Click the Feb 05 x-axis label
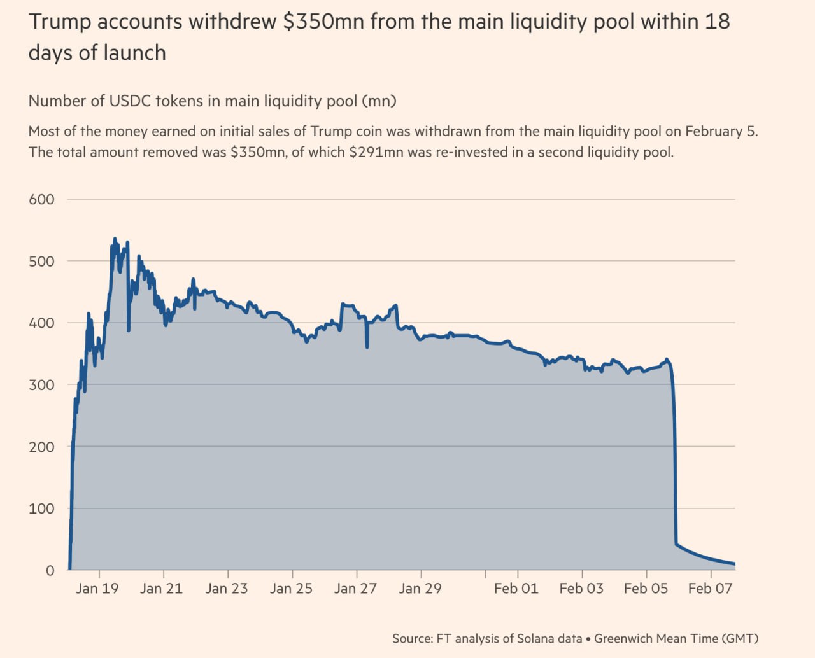The height and width of the screenshot is (658, 815). pyautogui.click(x=646, y=589)
